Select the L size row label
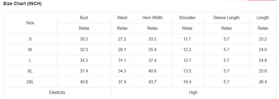Screen dimensions: 279x99 pos(30,61)
